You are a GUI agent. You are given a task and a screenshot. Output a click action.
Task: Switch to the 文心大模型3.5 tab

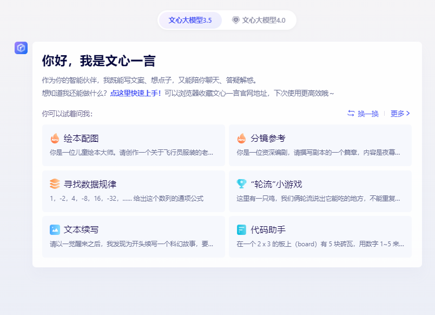(190, 20)
